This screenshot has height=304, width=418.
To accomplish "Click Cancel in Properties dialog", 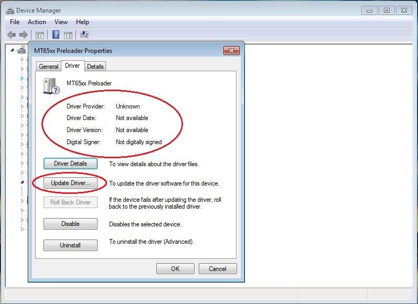I will (218, 268).
